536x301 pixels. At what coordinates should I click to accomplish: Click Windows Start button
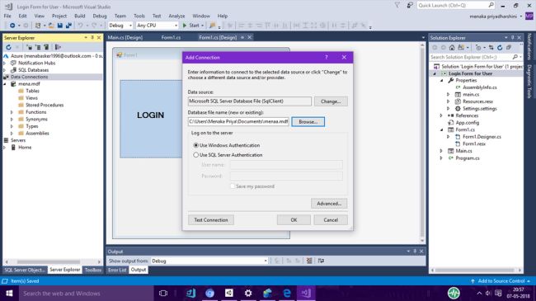pos(9,293)
